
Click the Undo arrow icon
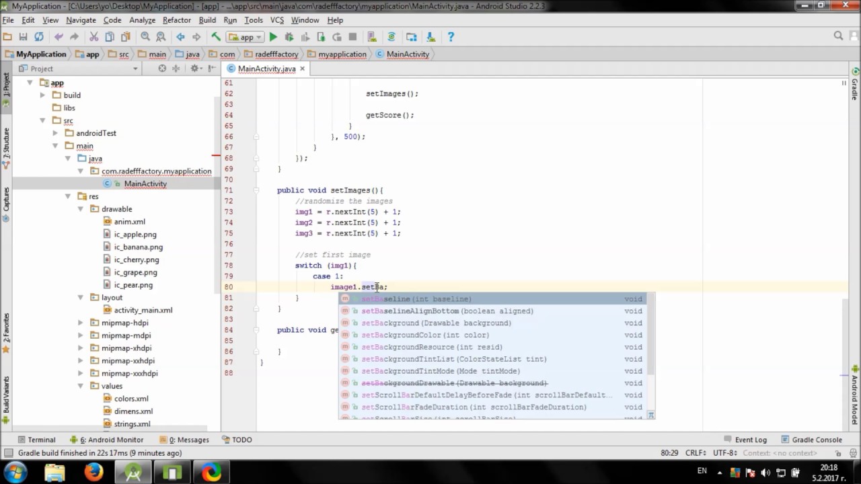coord(59,37)
